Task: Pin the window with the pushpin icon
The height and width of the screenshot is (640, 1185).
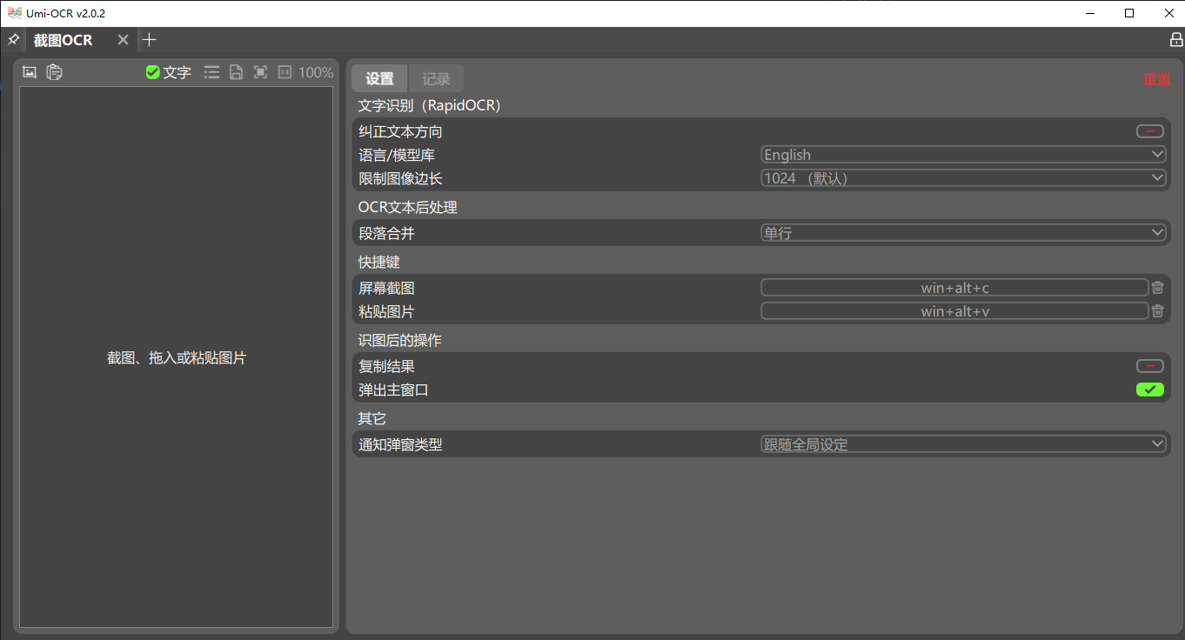Action: (13, 40)
